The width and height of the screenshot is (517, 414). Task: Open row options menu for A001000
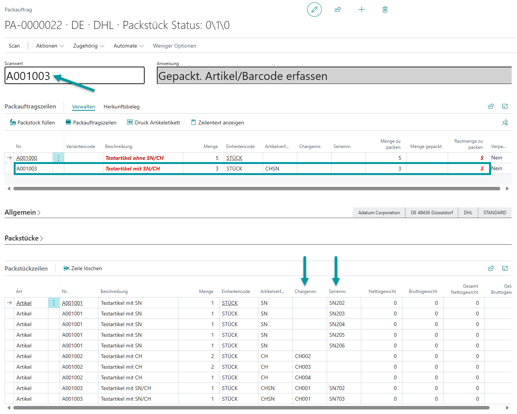coord(58,158)
